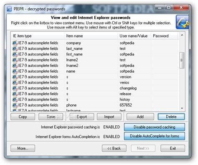Click the 'history' value cell
Screen dimensions: 198x165
coord(125,99)
